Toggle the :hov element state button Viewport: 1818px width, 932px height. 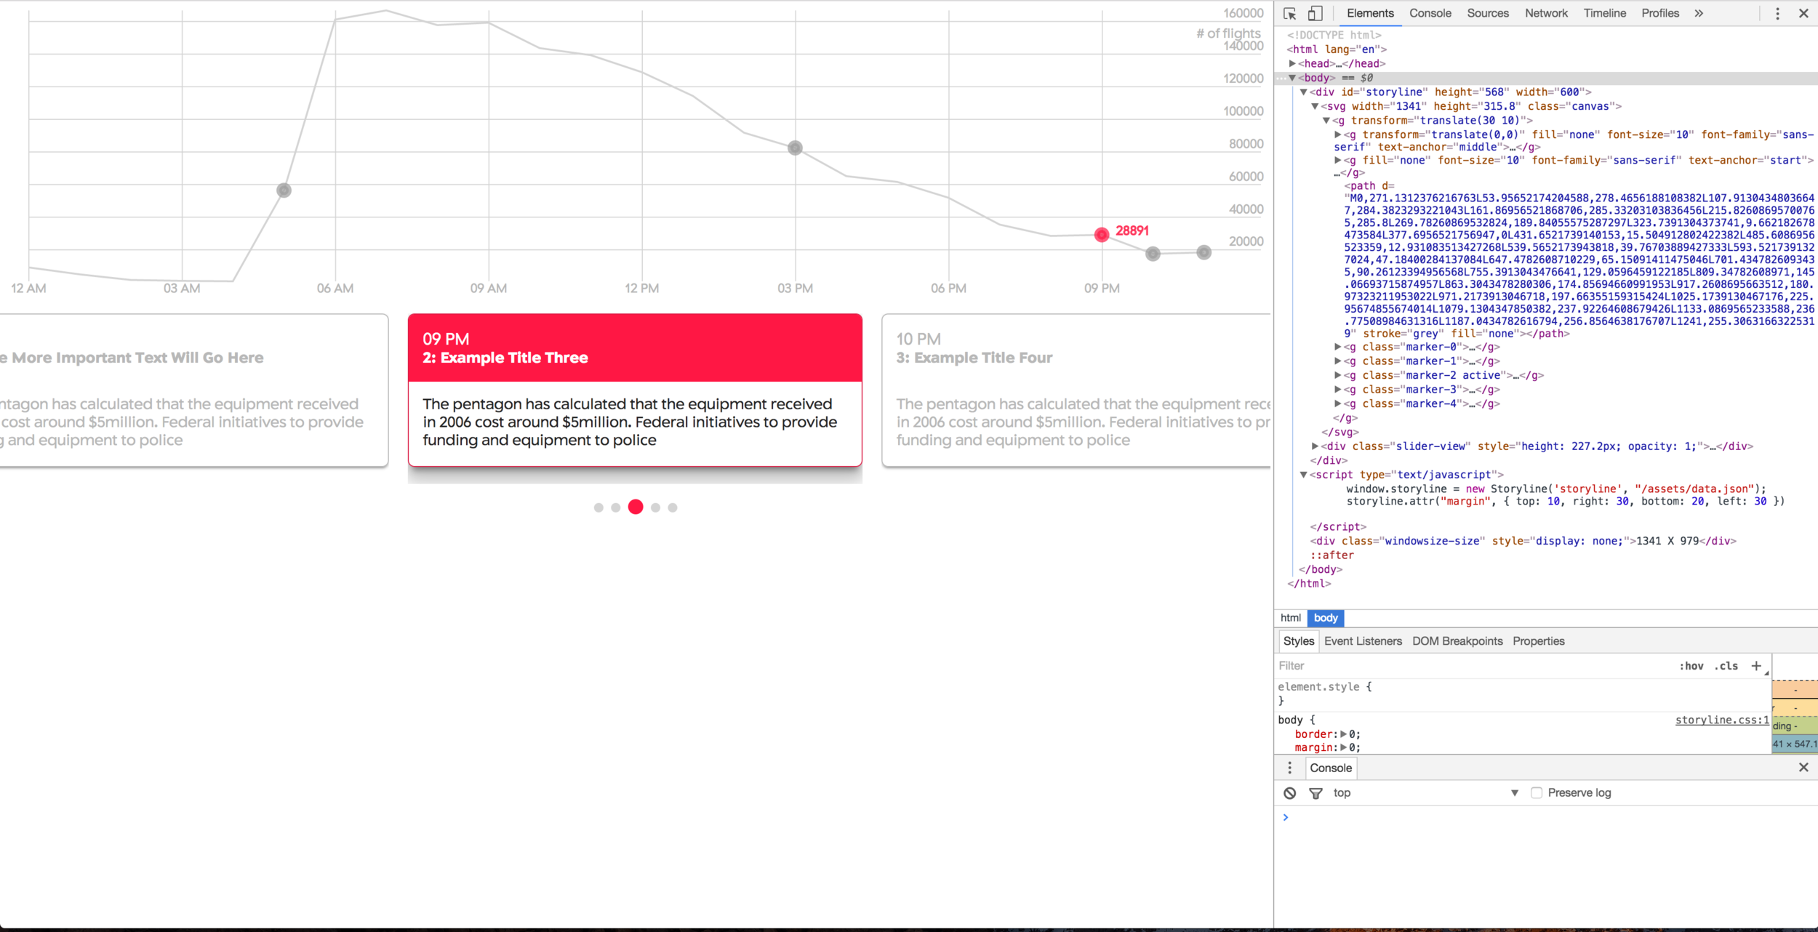[1691, 666]
